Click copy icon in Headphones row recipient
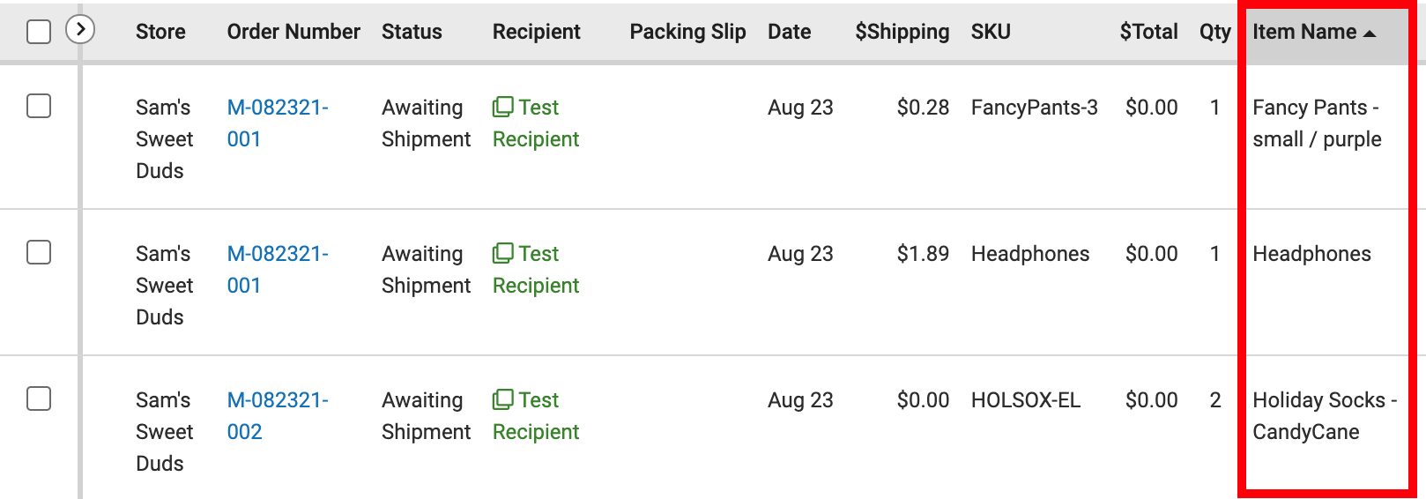 pos(503,253)
